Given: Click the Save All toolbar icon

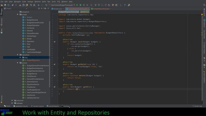Looking at the screenshot, I should click(5, 5).
